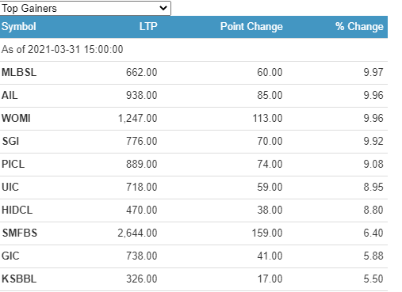
Task: Click the WOMI stock symbol
Action: pos(16,118)
